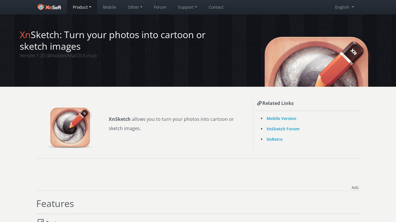Open the XnSketch Forum link

pyautogui.click(x=283, y=129)
